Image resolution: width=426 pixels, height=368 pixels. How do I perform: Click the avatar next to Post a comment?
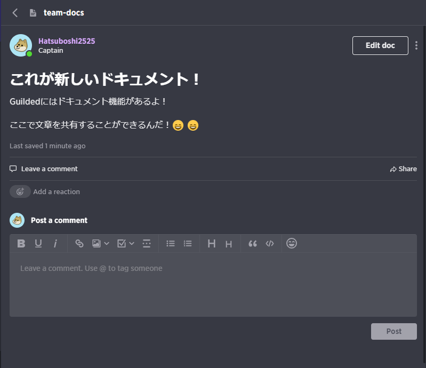click(17, 220)
